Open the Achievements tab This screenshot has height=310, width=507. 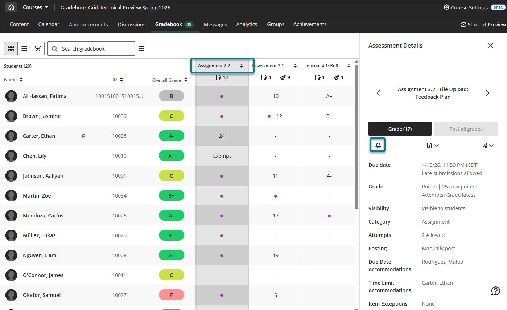[310, 24]
